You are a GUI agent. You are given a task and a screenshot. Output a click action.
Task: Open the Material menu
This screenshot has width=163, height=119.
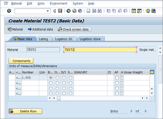[x=17, y=4]
